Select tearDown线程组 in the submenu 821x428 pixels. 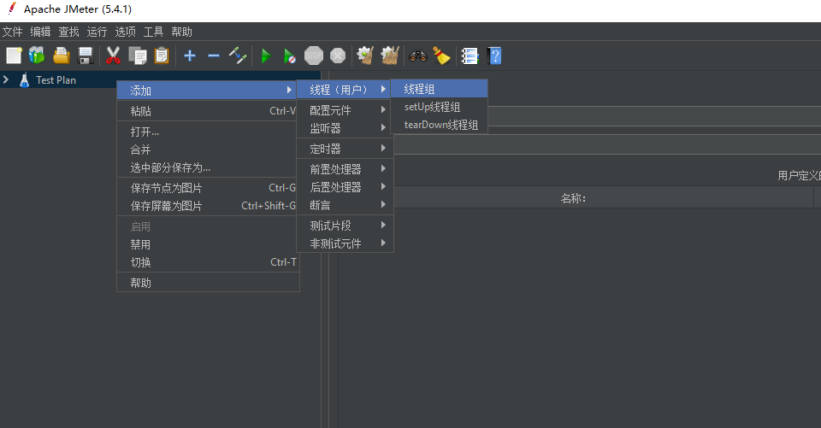(440, 125)
